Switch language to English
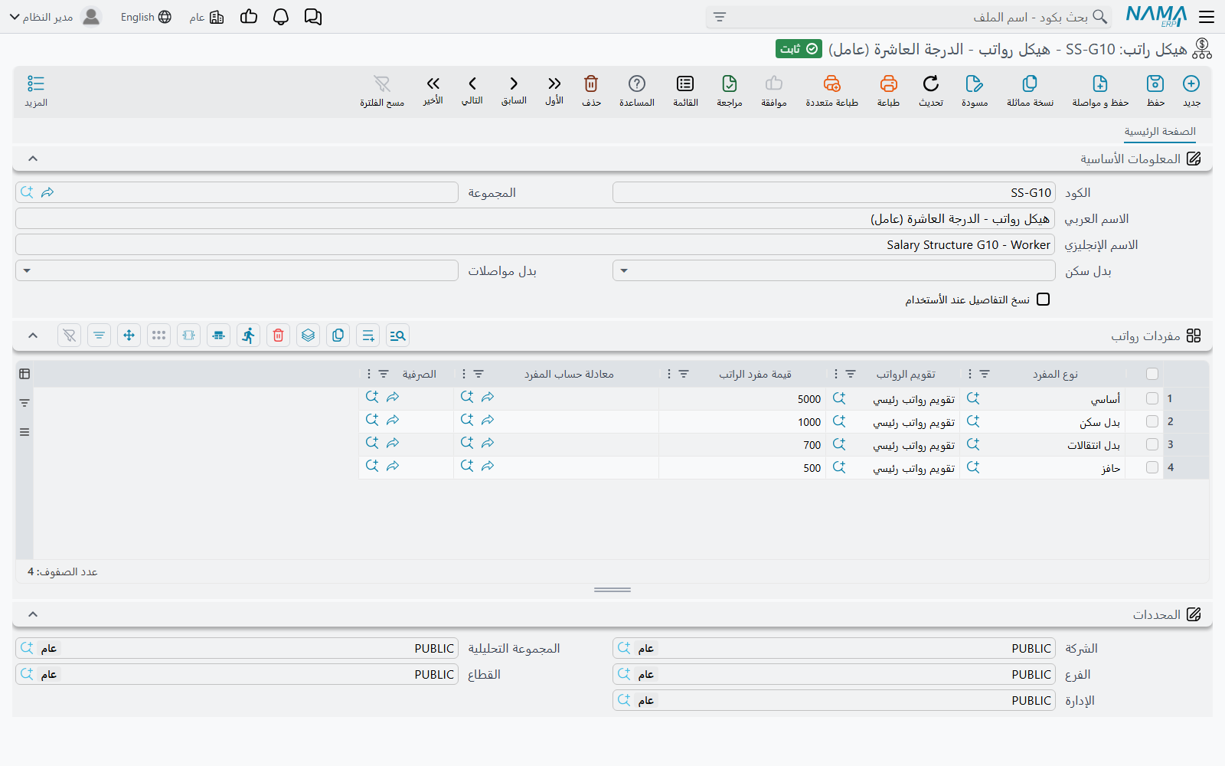Screen dimensions: 1225x766 click(146, 17)
